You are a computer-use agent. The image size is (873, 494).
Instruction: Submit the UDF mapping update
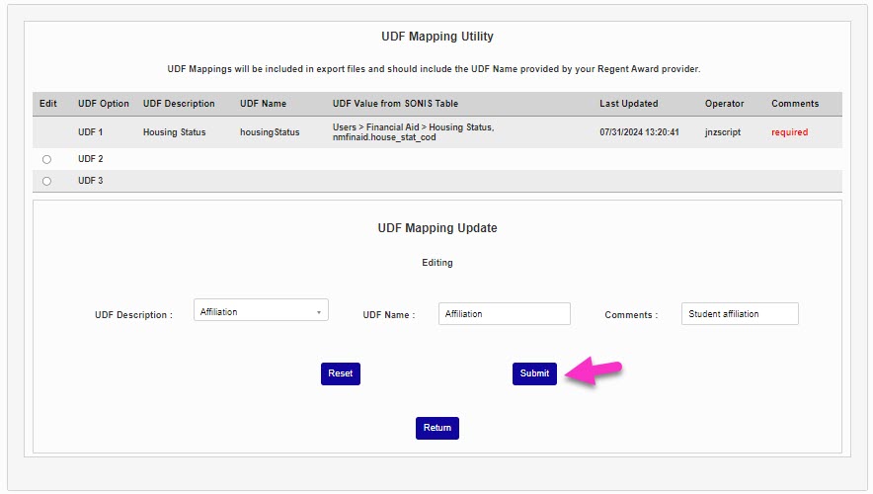point(534,373)
